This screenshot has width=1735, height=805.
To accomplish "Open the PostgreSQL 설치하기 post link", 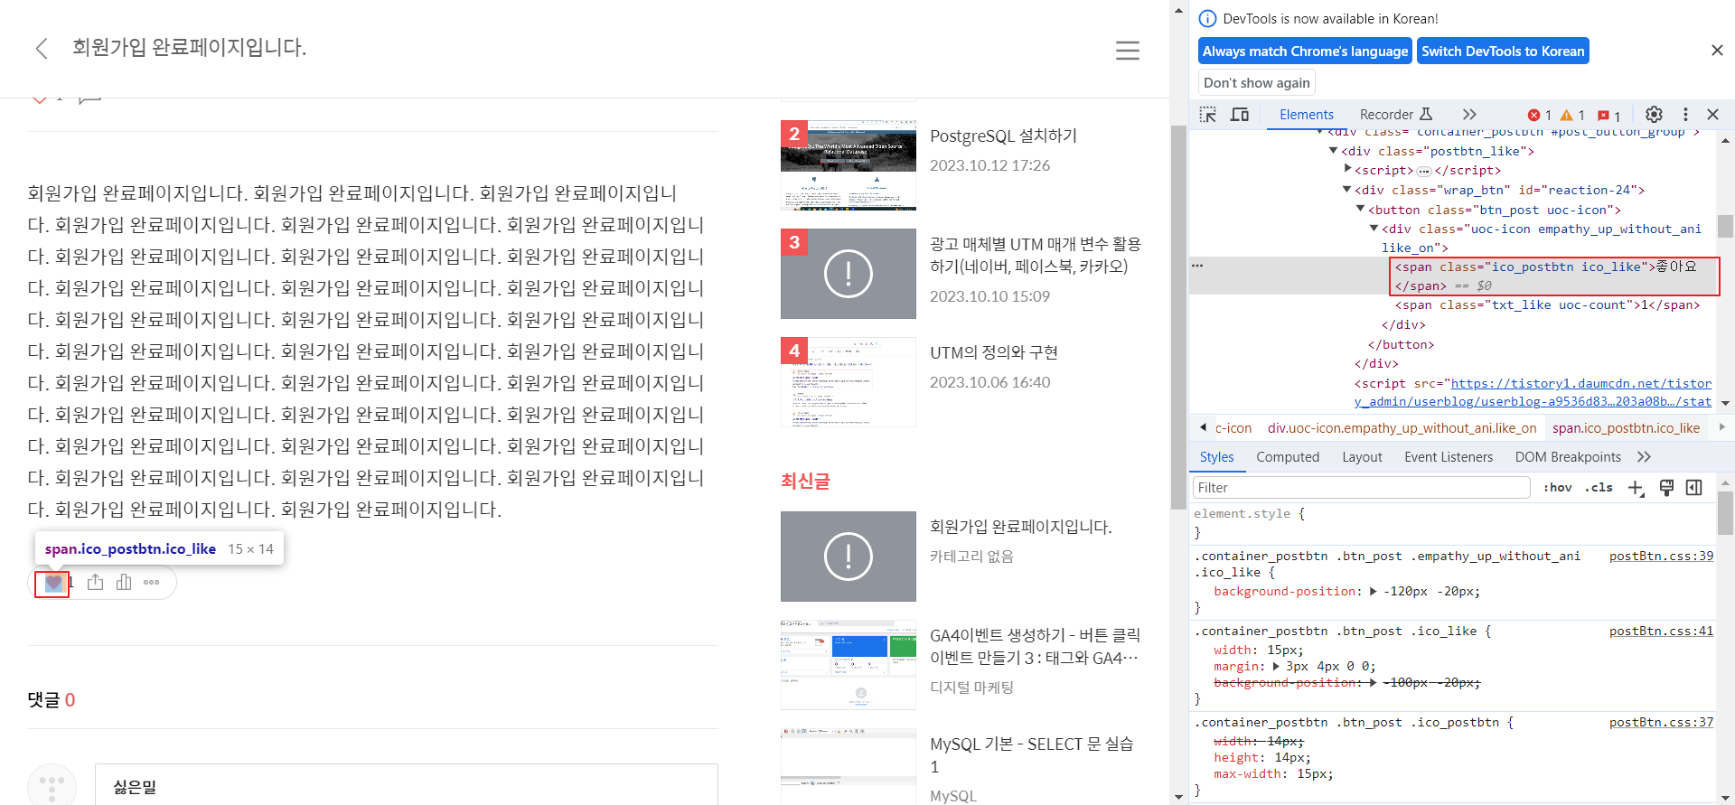I will 1003,136.
